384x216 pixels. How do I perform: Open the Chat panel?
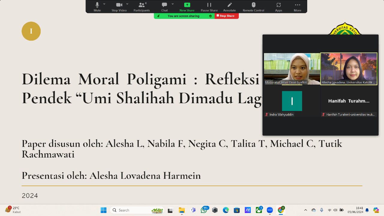click(x=164, y=6)
